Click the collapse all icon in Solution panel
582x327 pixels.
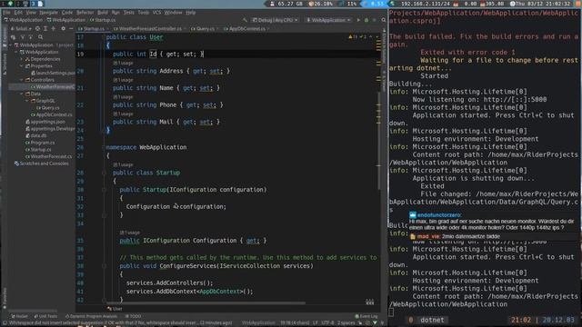tap(53, 28)
